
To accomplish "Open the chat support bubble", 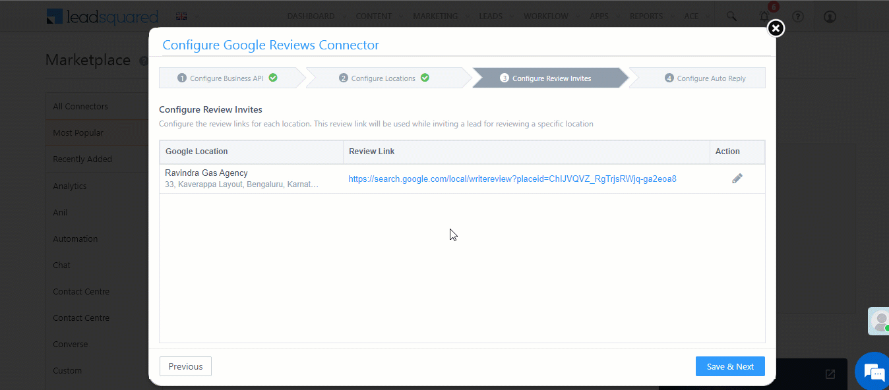I will [x=872, y=372].
